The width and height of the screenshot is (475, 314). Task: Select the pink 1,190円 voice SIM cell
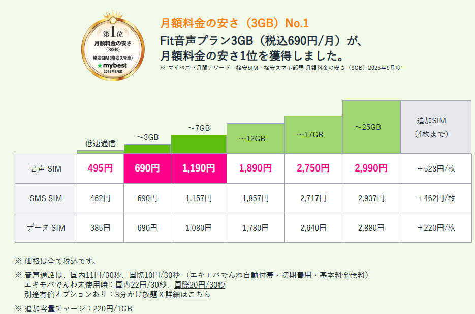coord(198,168)
